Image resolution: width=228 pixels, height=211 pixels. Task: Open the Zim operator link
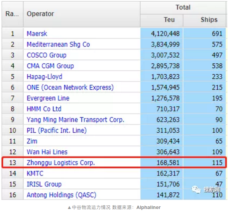(32, 141)
